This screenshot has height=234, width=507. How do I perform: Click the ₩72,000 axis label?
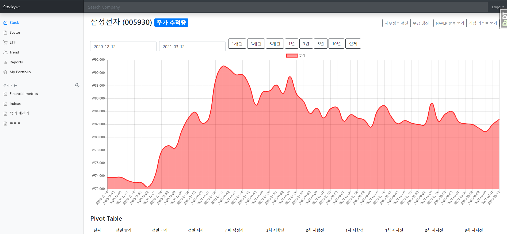pyautogui.click(x=98, y=189)
